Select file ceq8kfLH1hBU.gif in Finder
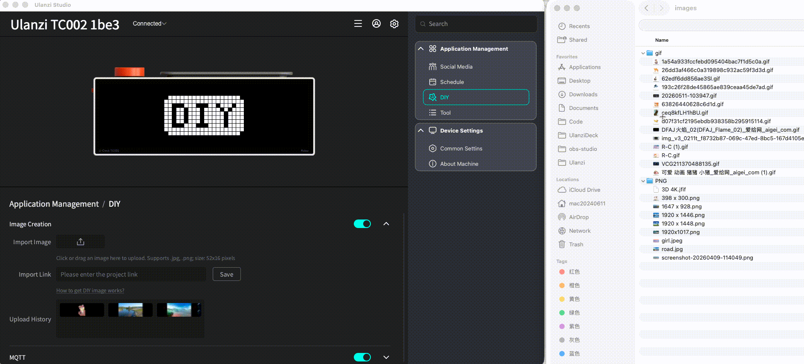804x364 pixels. (685, 113)
